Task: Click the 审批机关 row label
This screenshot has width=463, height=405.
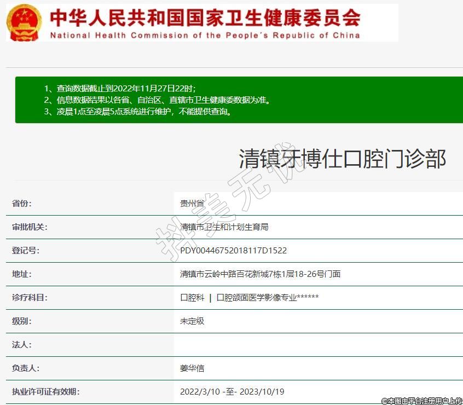Action: (x=30, y=227)
